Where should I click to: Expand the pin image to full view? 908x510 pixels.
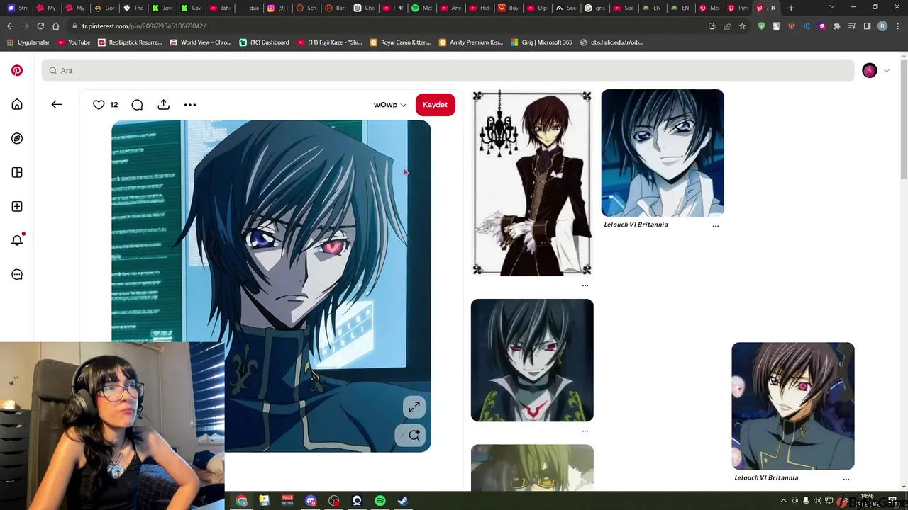point(414,407)
